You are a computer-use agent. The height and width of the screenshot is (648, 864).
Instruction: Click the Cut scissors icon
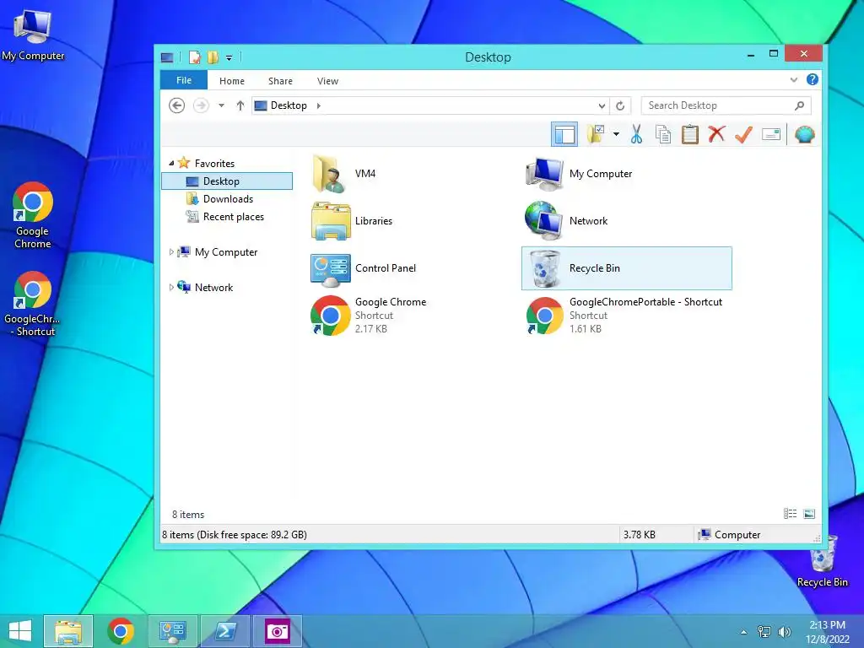coord(636,134)
